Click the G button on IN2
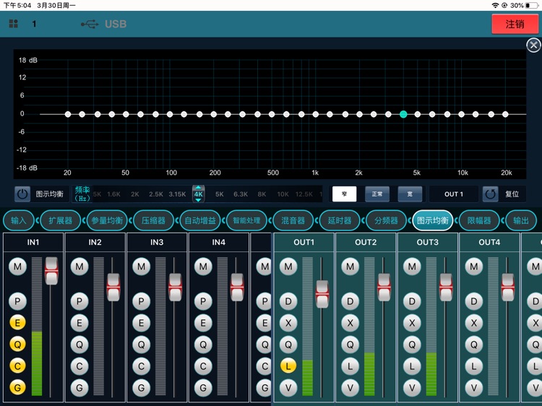 tap(79, 388)
